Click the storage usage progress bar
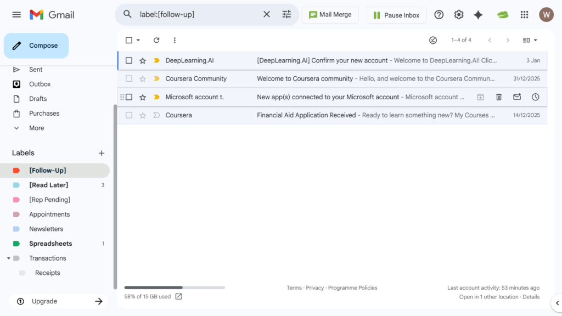The height and width of the screenshot is (316, 562). [x=175, y=287]
